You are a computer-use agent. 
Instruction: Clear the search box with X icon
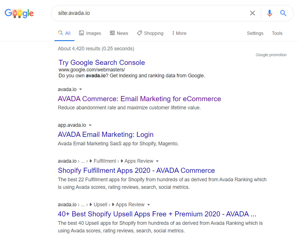(x=252, y=13)
